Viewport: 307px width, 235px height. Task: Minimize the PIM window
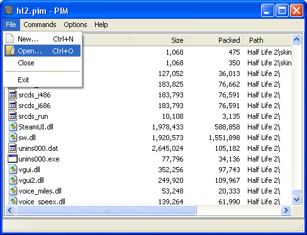(x=267, y=10)
